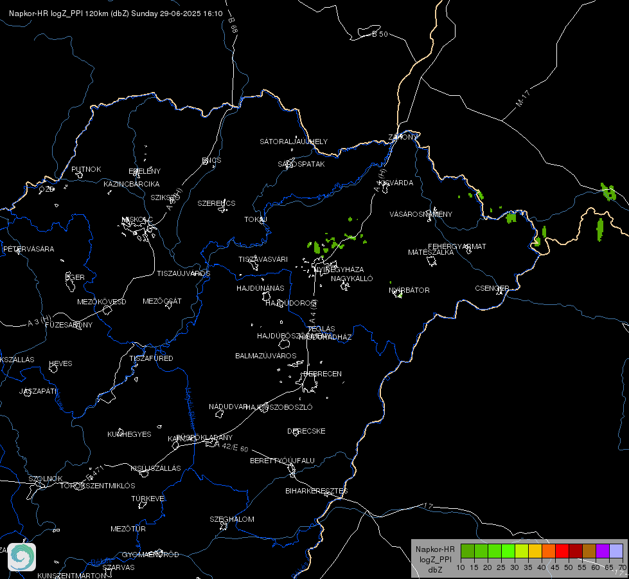
Task: Click the PÉTERVÁSÁRA town label
Action: point(28,249)
